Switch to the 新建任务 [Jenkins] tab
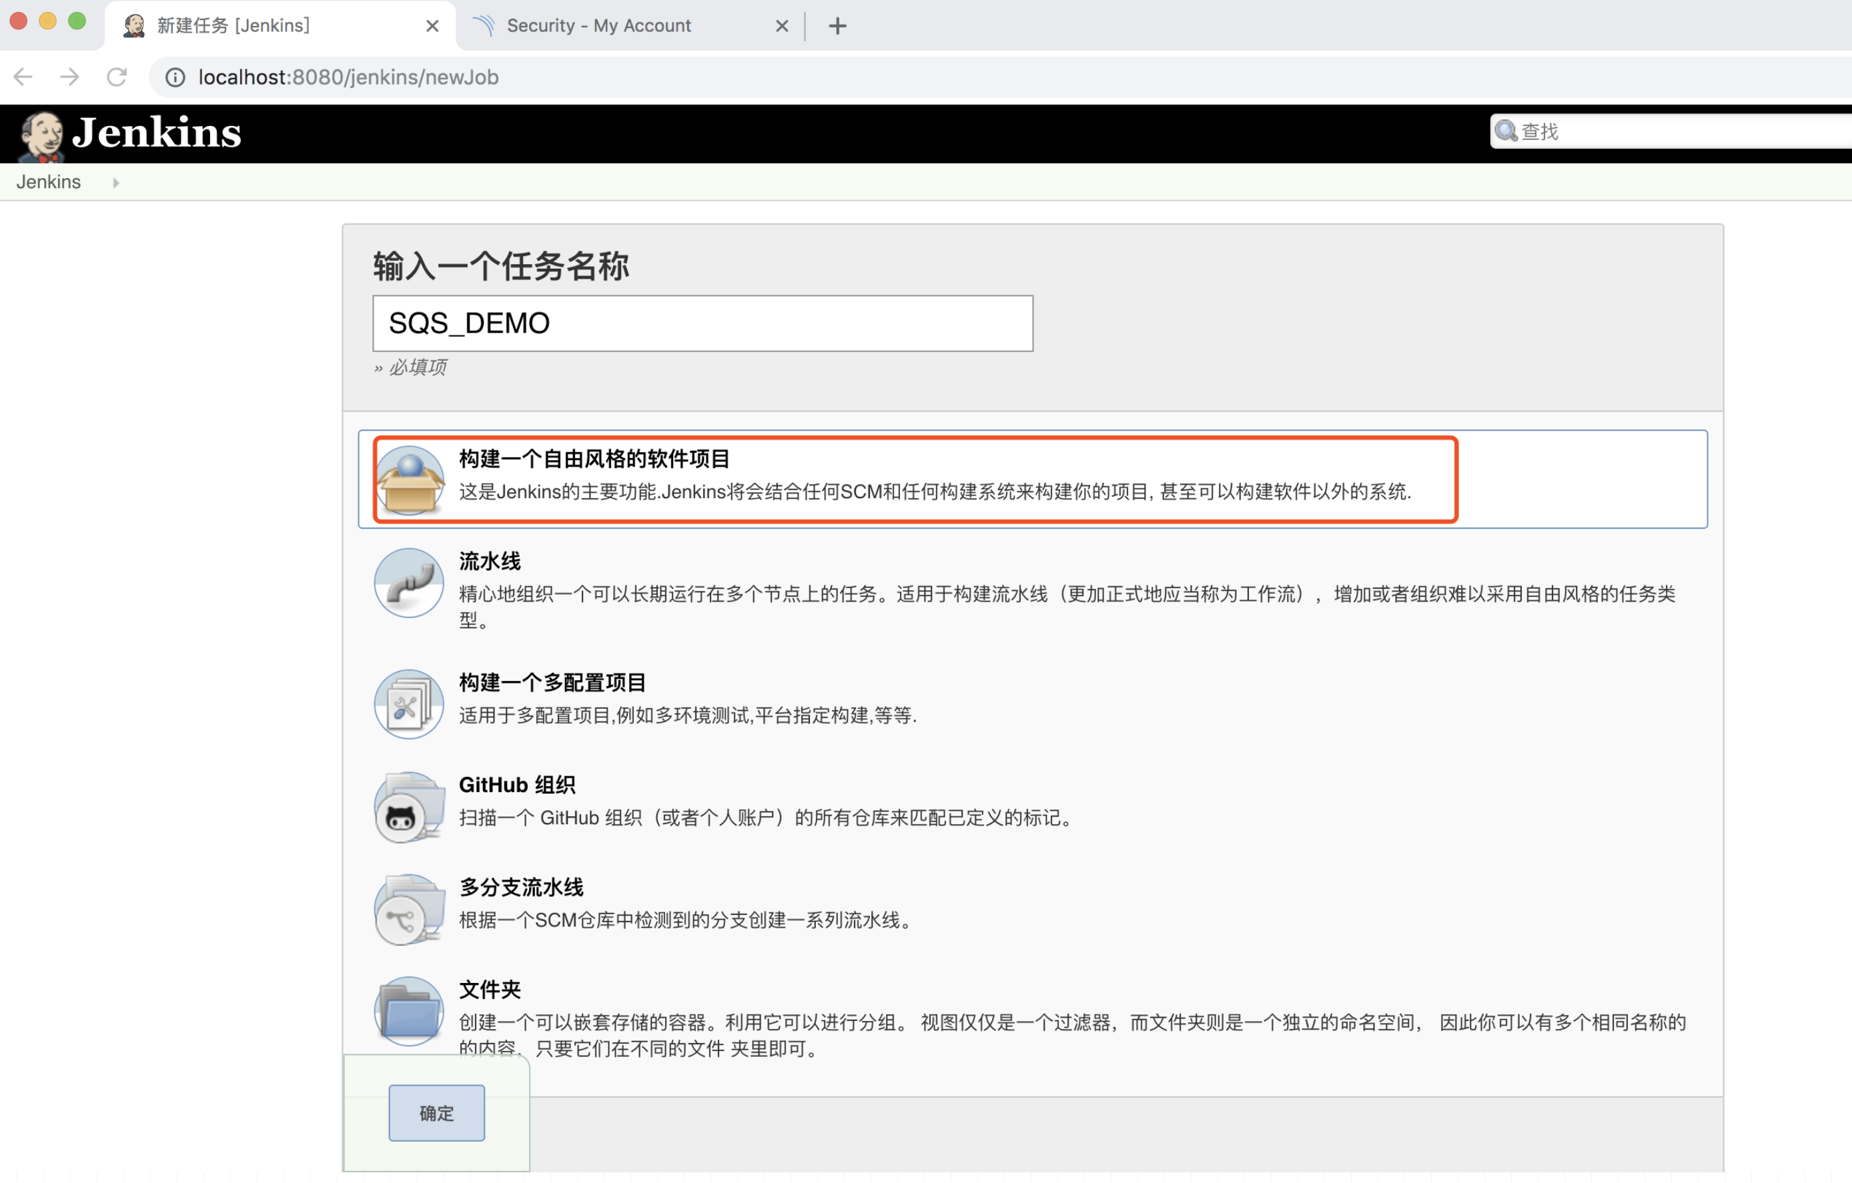 coord(280,26)
